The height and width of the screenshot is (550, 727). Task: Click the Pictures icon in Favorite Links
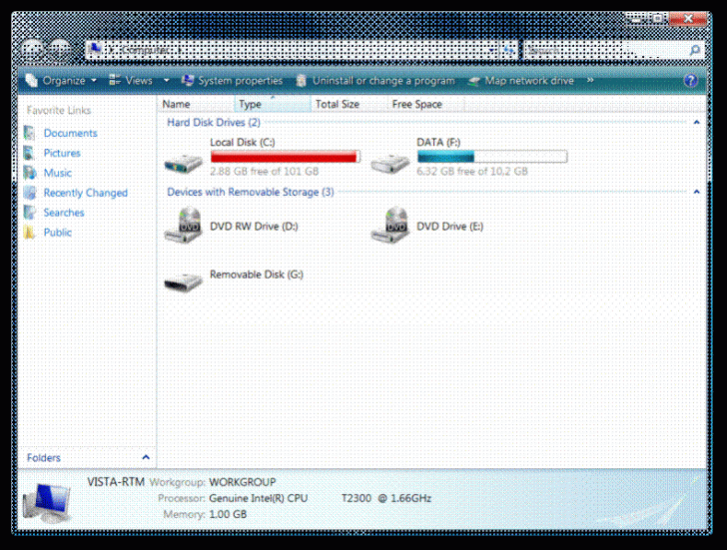click(30, 153)
